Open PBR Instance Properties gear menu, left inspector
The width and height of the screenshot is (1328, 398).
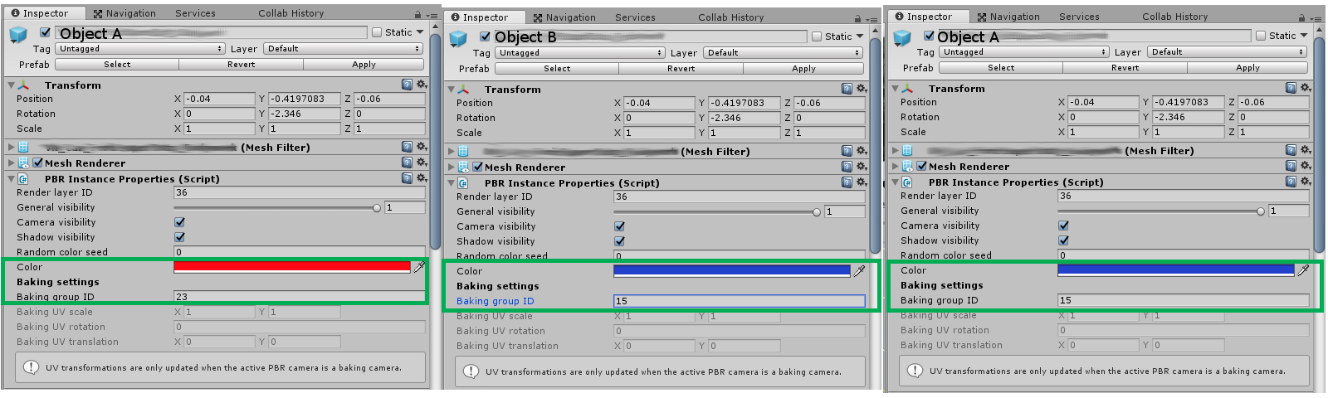422,178
